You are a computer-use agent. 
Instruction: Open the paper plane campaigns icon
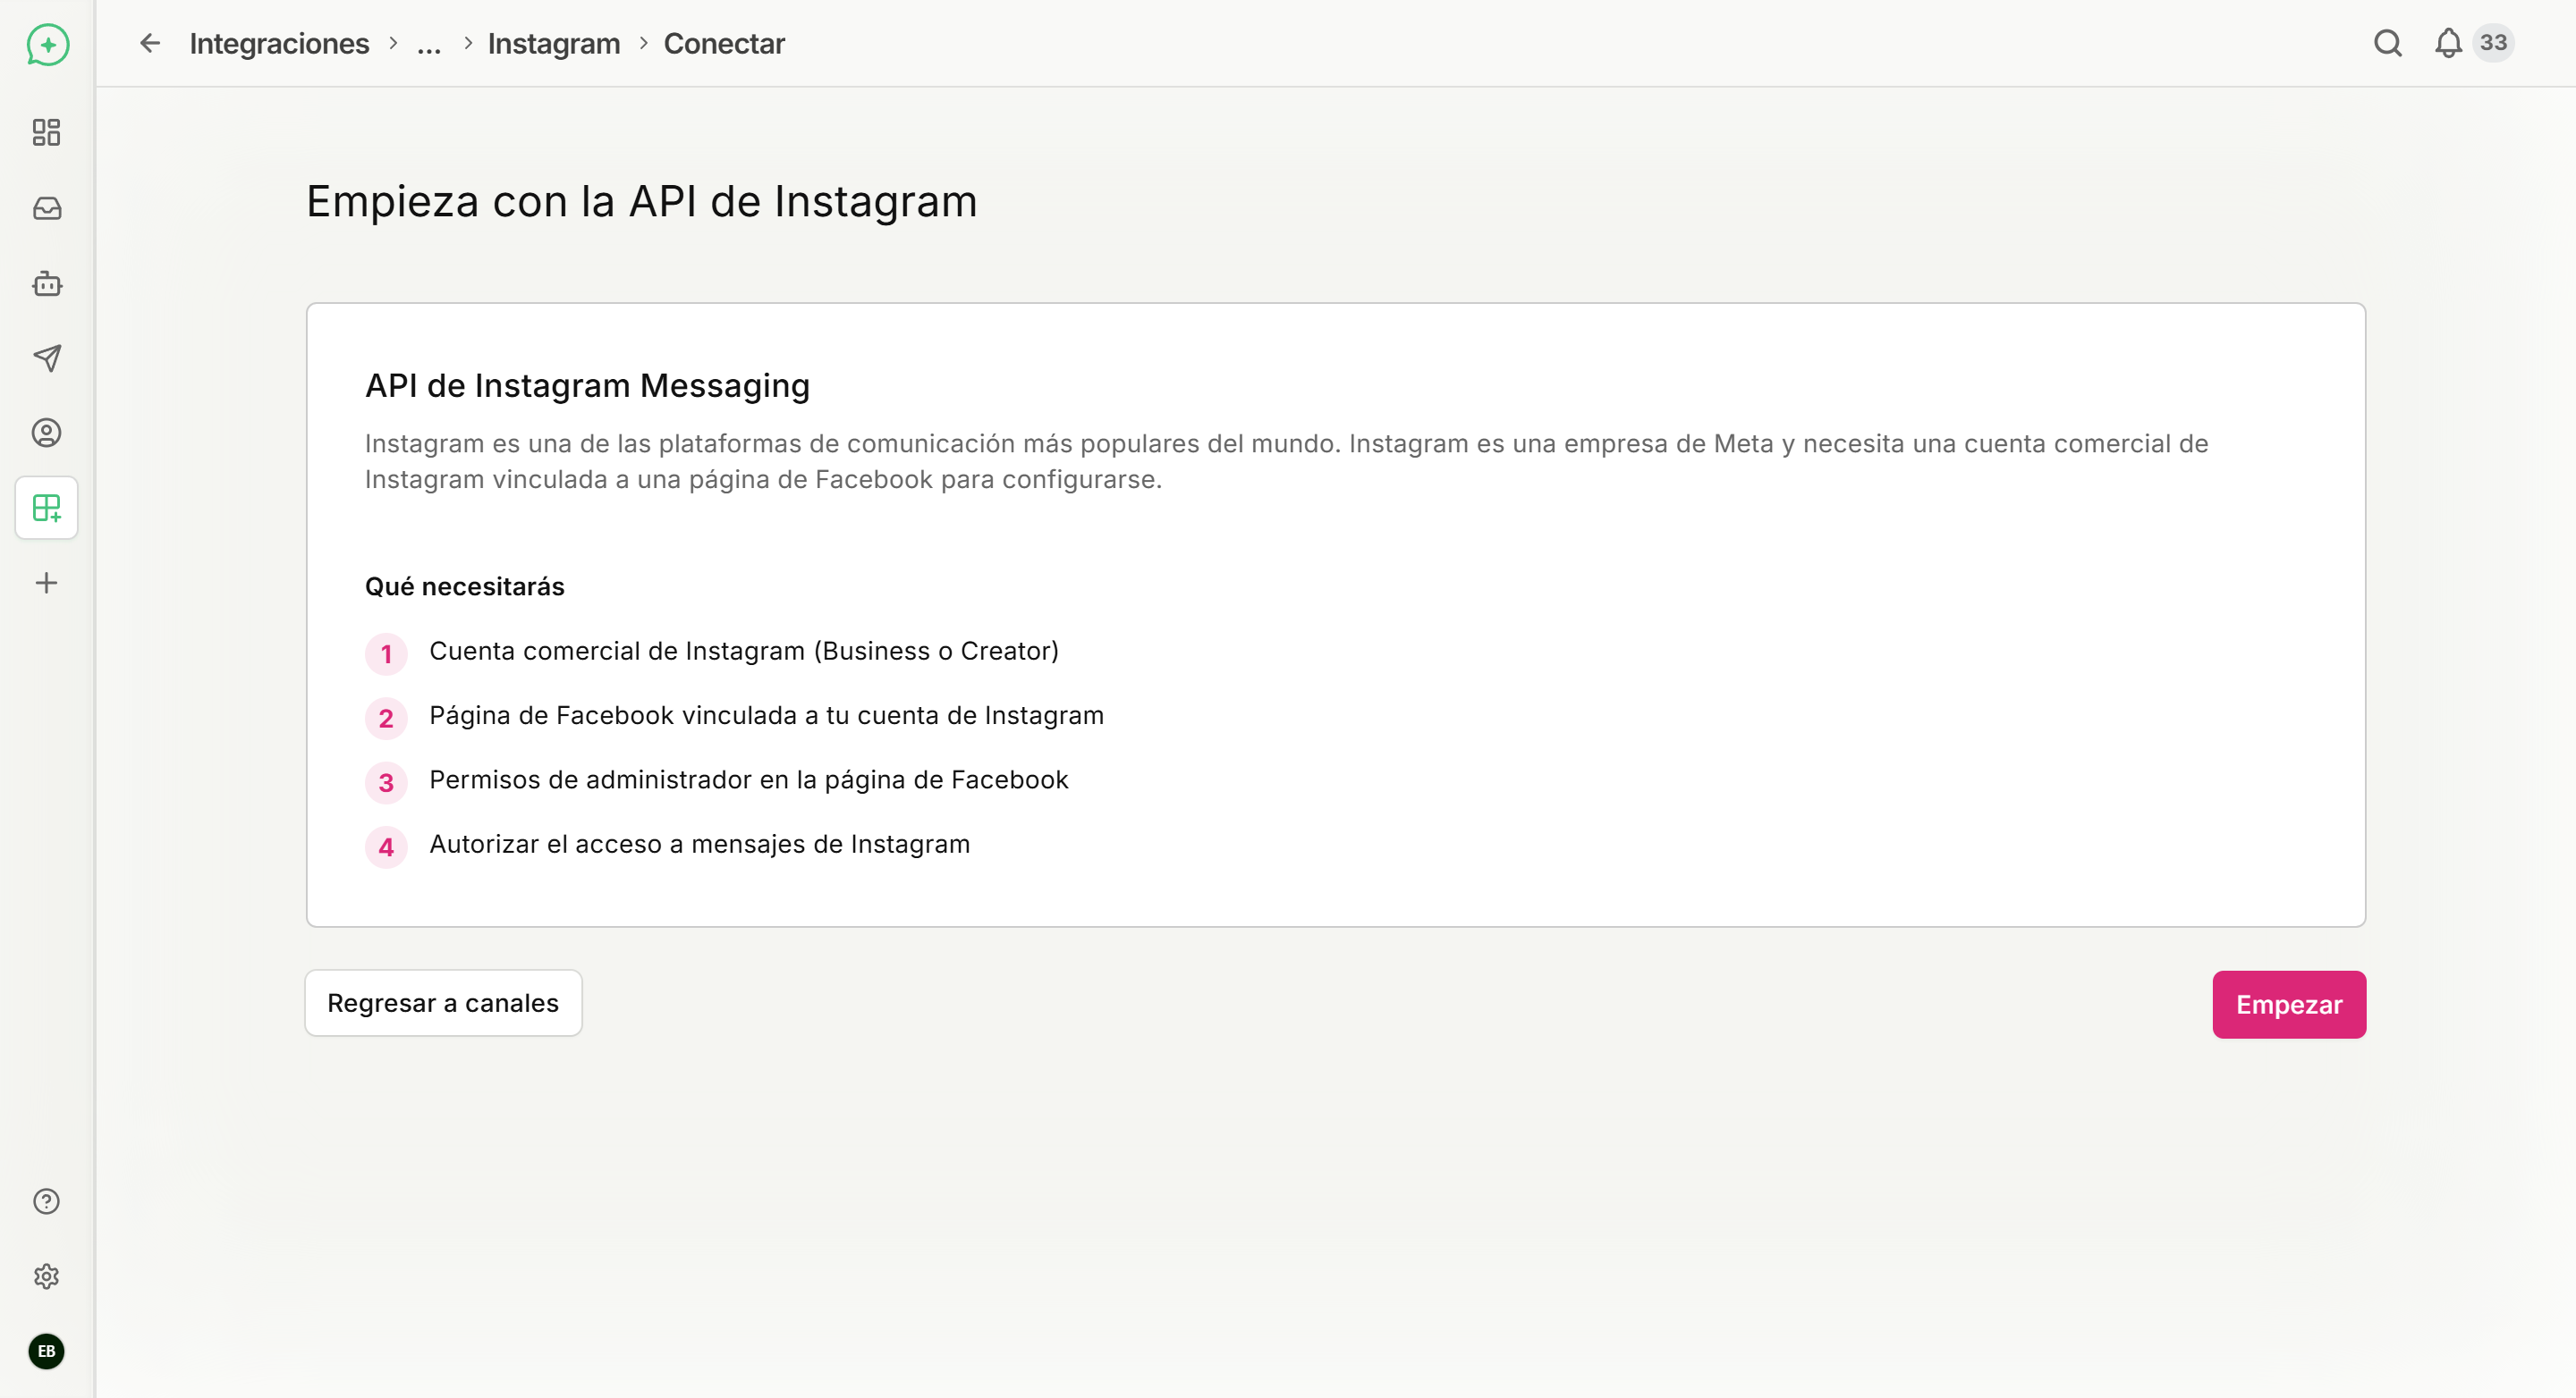47,358
